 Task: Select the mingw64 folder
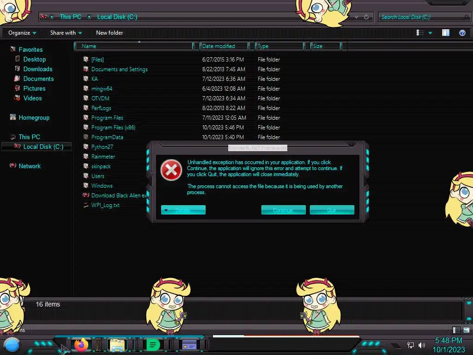click(x=102, y=88)
